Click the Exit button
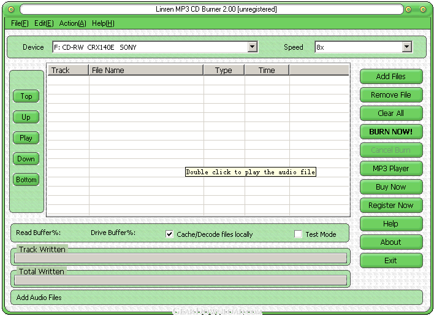Image resolution: width=434 pixels, height=316 pixels. click(x=391, y=260)
